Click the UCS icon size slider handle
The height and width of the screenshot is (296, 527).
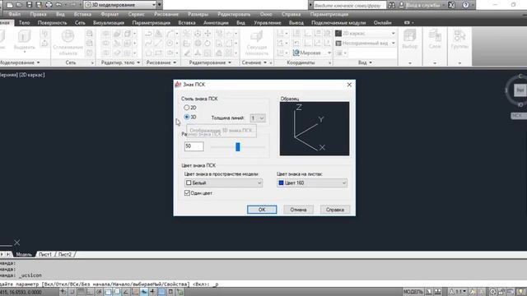238,146
